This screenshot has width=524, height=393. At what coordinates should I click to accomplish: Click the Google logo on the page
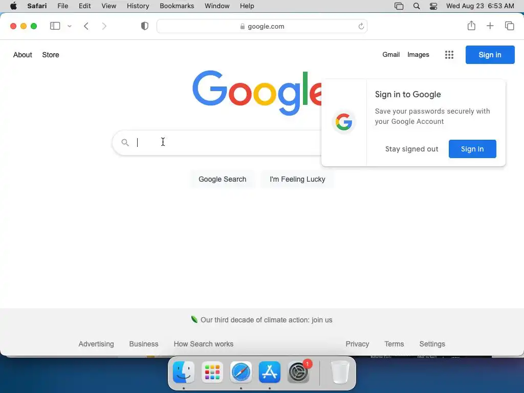pos(257,93)
